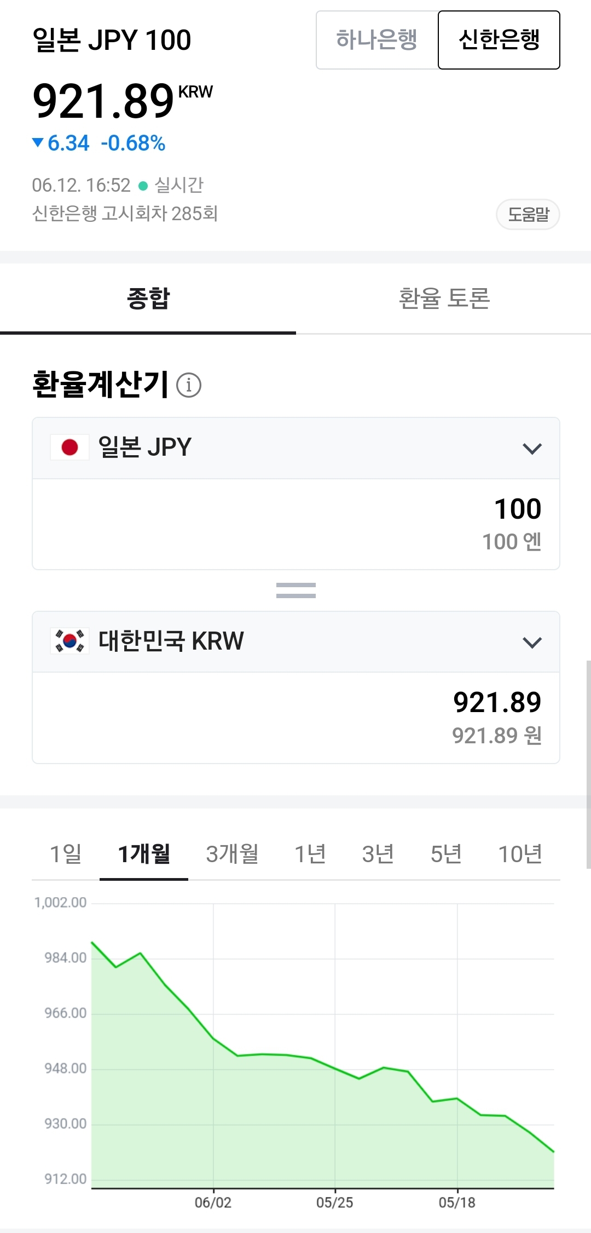Select the 1일 chart period
The height and width of the screenshot is (1233, 591).
click(66, 853)
